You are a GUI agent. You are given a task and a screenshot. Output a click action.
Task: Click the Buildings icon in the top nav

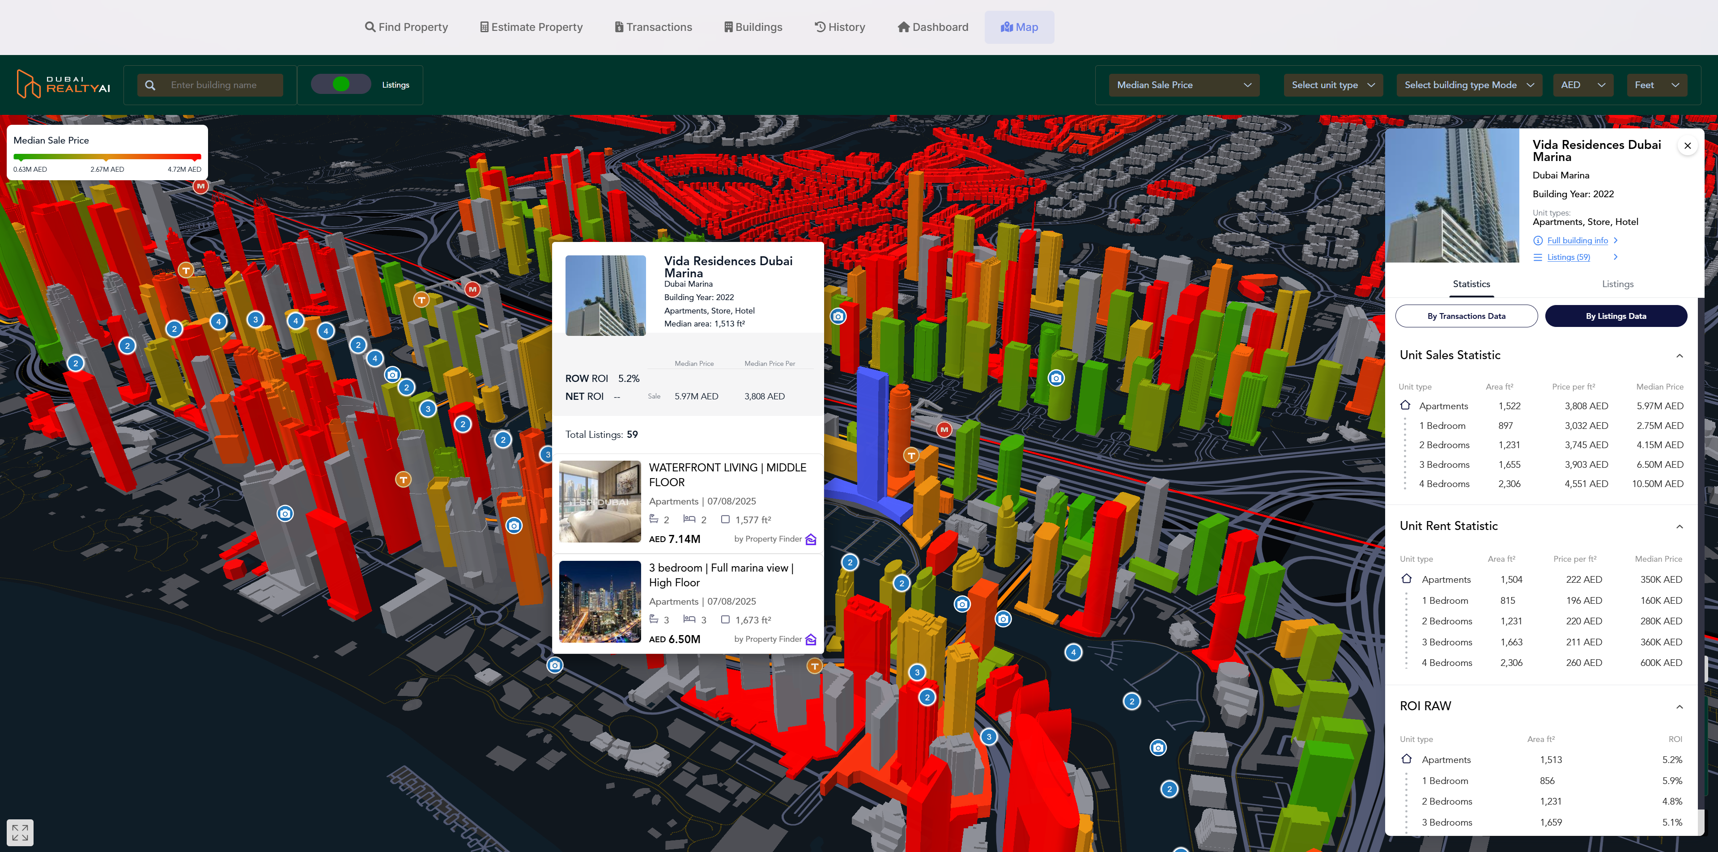(x=728, y=27)
